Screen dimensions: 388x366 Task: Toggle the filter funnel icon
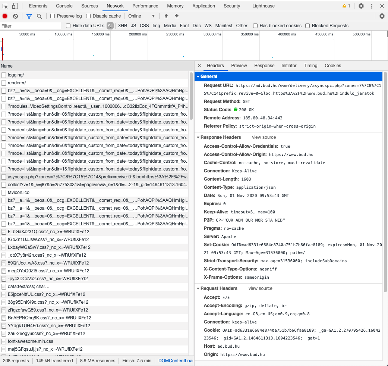tap(29, 16)
